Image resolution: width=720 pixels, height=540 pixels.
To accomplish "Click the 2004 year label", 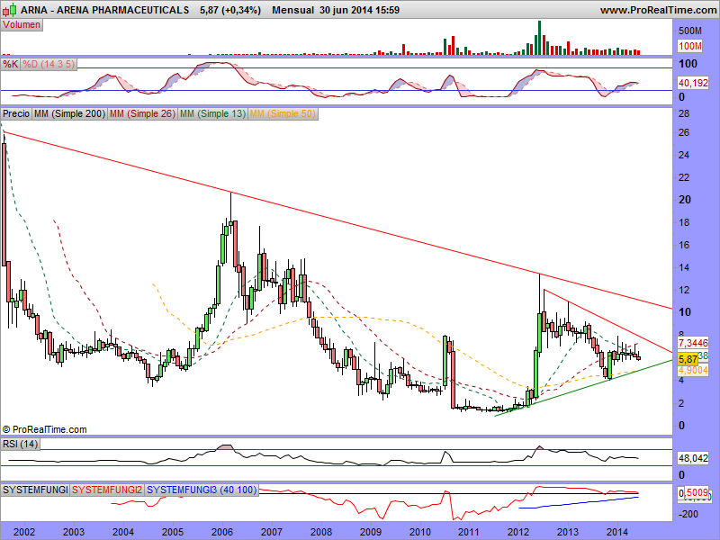I will point(123,532).
